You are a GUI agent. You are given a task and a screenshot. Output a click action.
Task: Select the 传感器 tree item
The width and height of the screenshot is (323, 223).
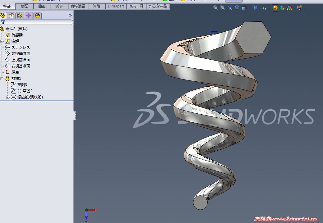(17, 35)
